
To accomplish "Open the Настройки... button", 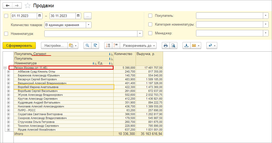I will click(x=54, y=46).
